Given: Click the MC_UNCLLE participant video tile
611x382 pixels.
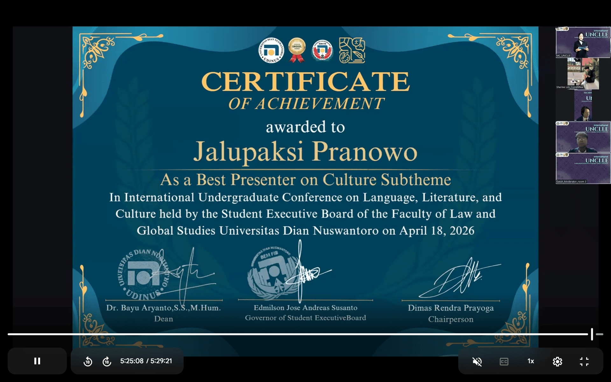Looking at the screenshot, I should pyautogui.click(x=583, y=42).
